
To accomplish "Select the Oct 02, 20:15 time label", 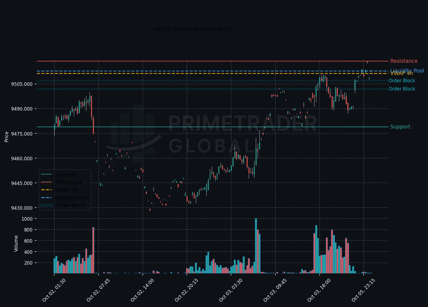I will [x=186, y=290].
